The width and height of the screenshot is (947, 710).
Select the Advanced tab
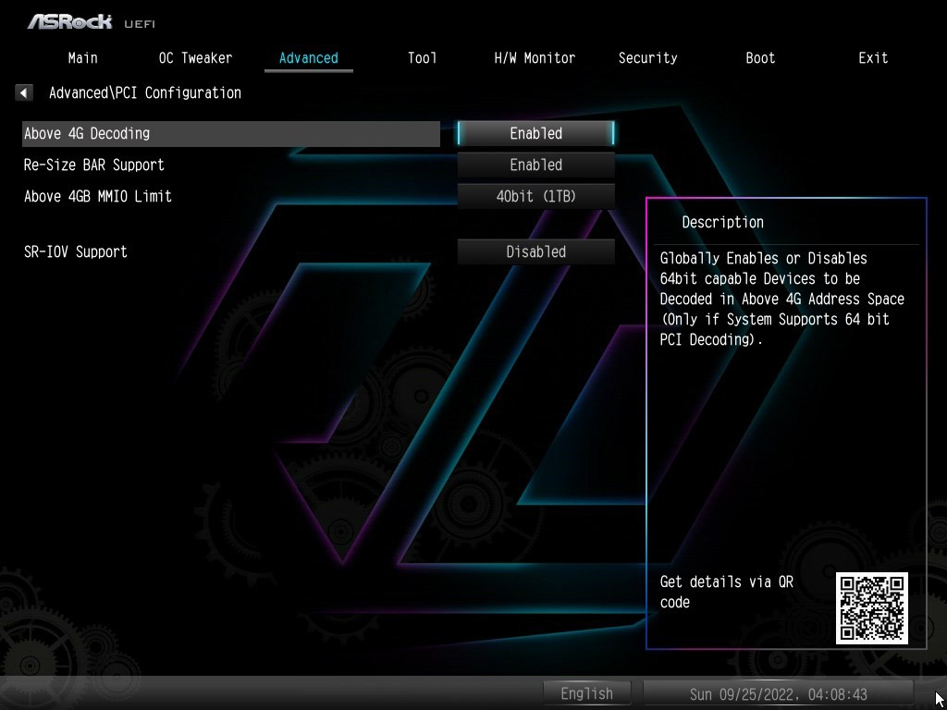coord(308,57)
